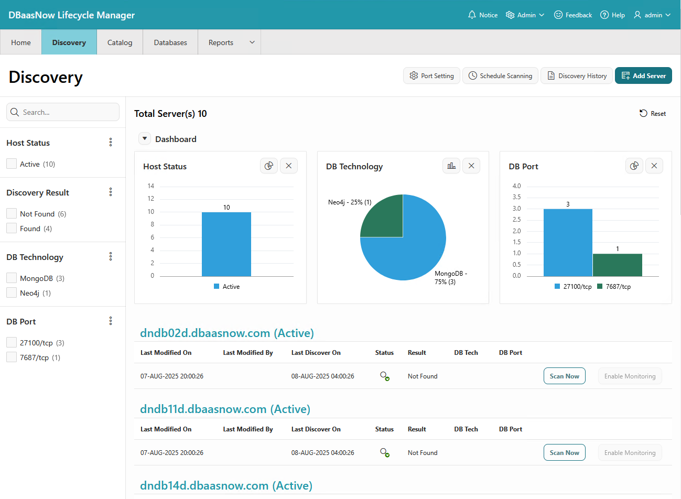Enable the 7687/tcp port filter
This screenshot has width=681, height=499.
pos(12,357)
